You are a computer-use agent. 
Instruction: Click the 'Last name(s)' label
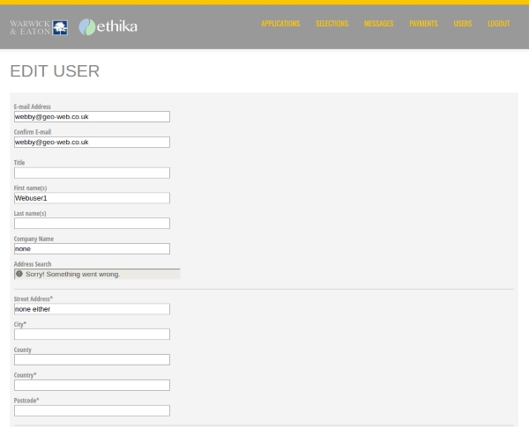click(30, 213)
